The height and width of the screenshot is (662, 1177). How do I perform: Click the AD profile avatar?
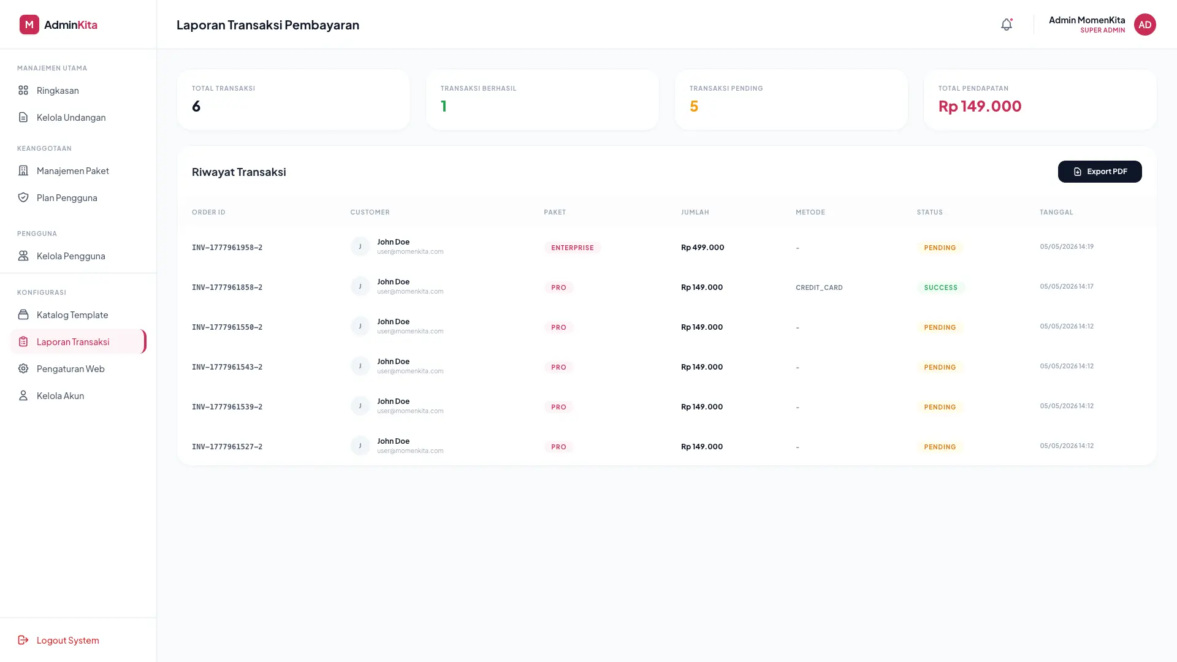[x=1145, y=25]
